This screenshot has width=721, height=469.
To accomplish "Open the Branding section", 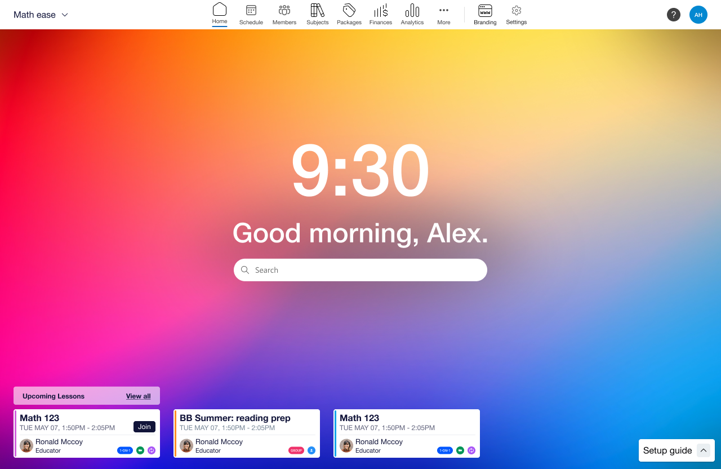I will (x=484, y=14).
